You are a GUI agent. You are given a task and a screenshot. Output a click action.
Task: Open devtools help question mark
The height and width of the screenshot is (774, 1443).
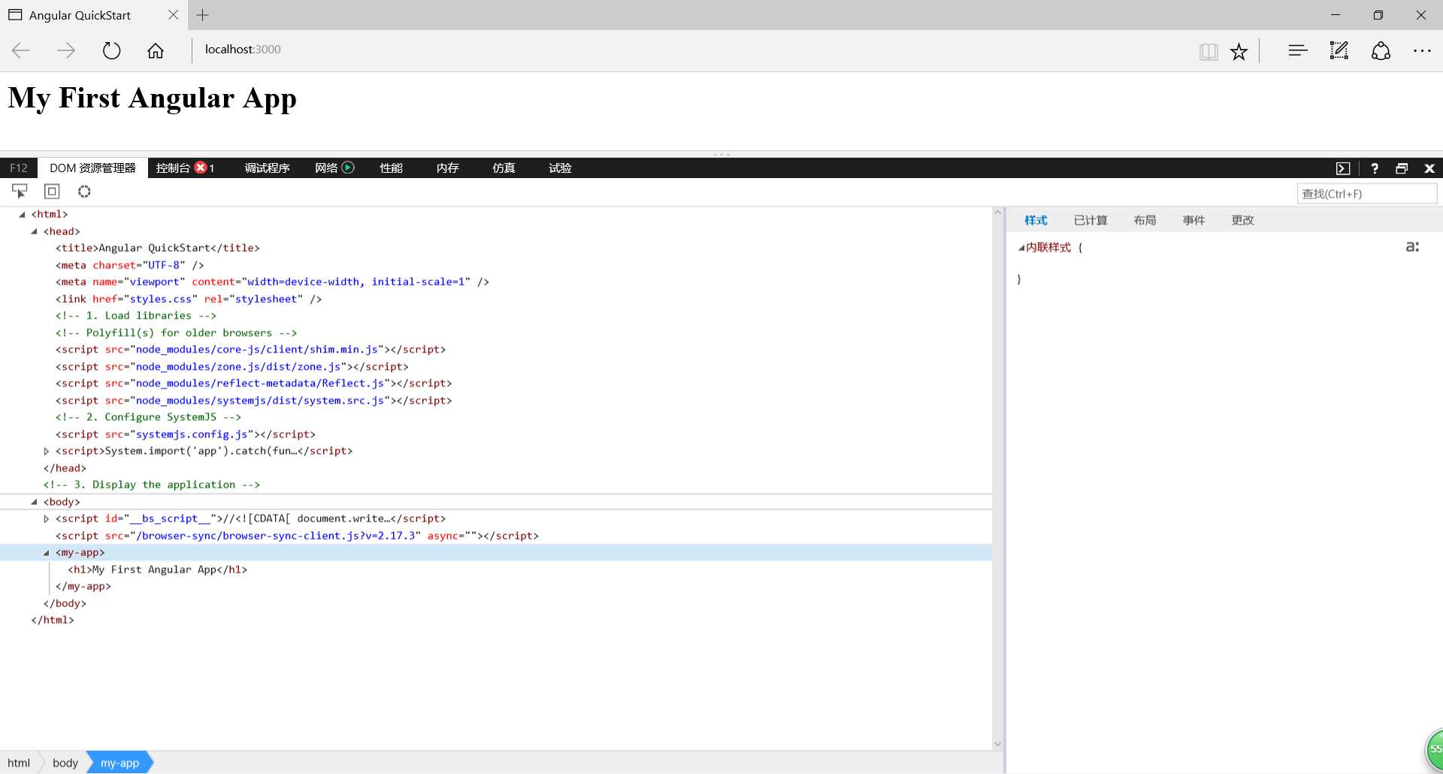tap(1375, 168)
